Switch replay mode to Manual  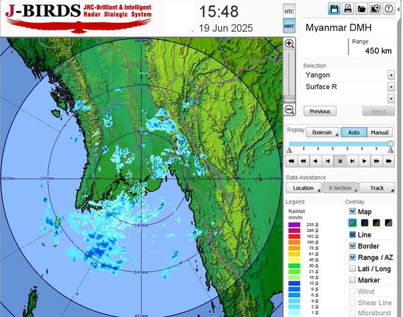380,132
